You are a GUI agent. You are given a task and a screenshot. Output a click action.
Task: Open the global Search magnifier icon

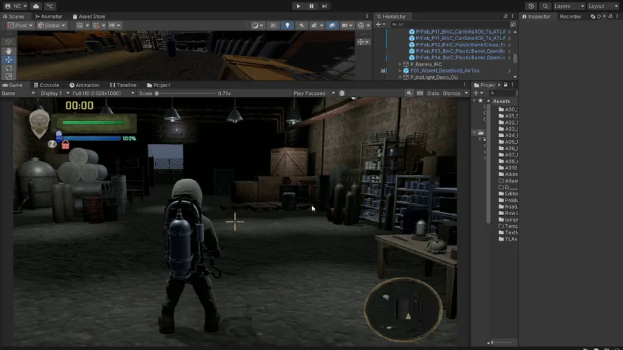[545, 6]
